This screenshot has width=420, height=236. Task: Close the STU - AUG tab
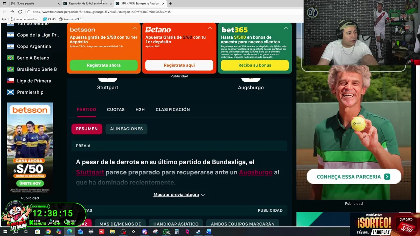pyautogui.click(x=163, y=4)
